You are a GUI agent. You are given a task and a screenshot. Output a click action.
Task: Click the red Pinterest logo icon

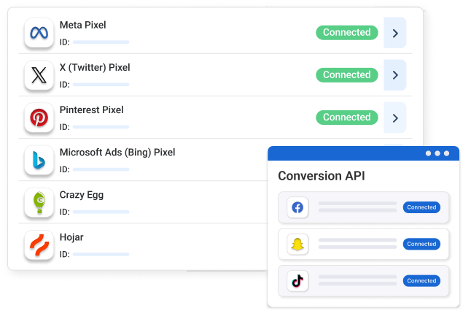[x=39, y=118]
